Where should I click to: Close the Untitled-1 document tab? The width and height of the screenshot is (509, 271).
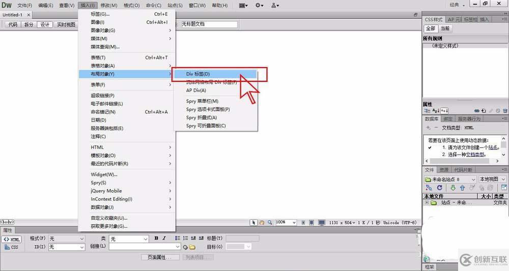29,15
